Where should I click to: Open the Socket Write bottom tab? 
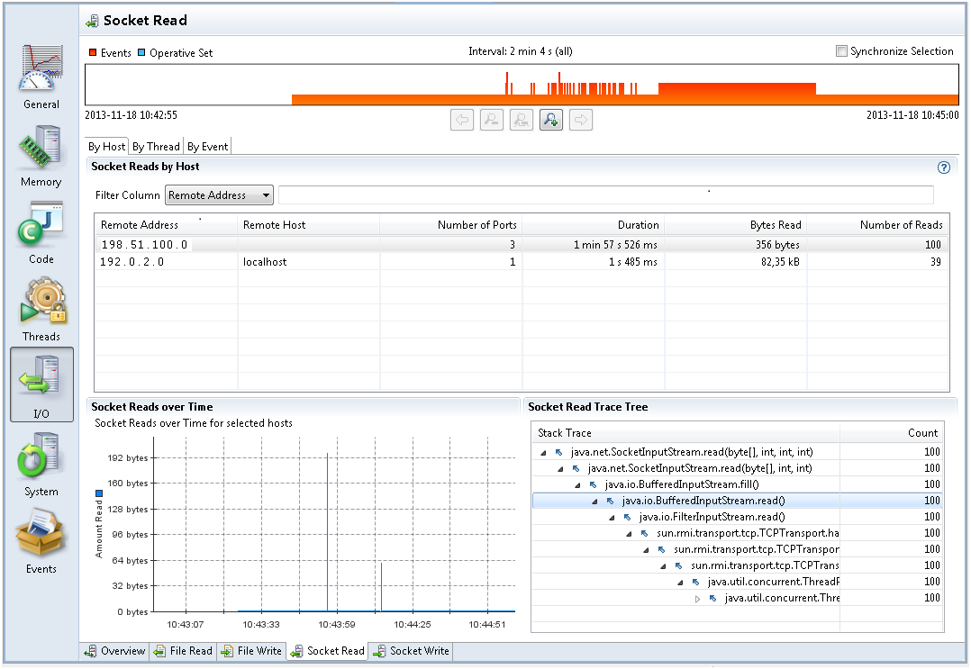(x=411, y=651)
